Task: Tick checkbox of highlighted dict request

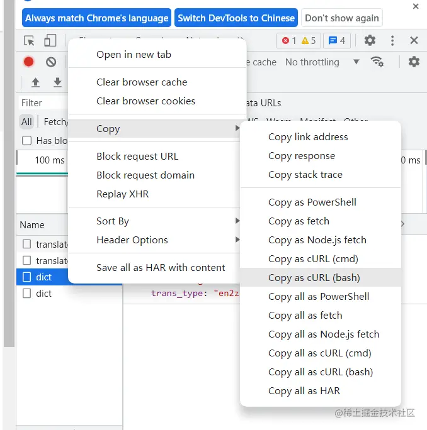Action: tap(26, 277)
